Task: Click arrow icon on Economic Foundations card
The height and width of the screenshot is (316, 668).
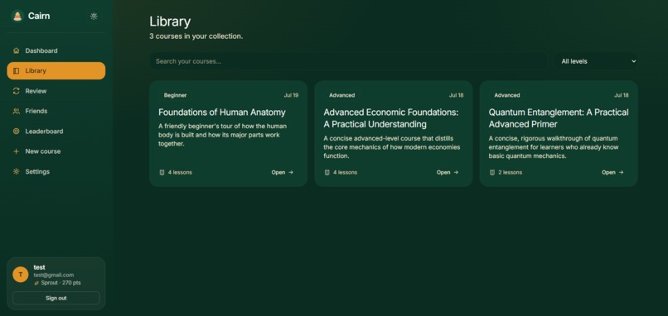Action: 456,172
